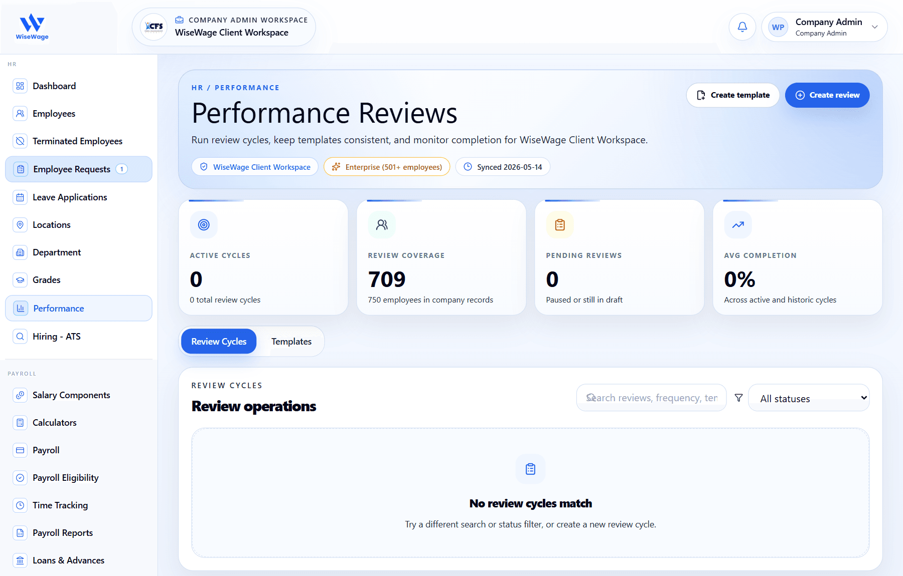Open Hiring - ATS in sidebar

point(79,337)
